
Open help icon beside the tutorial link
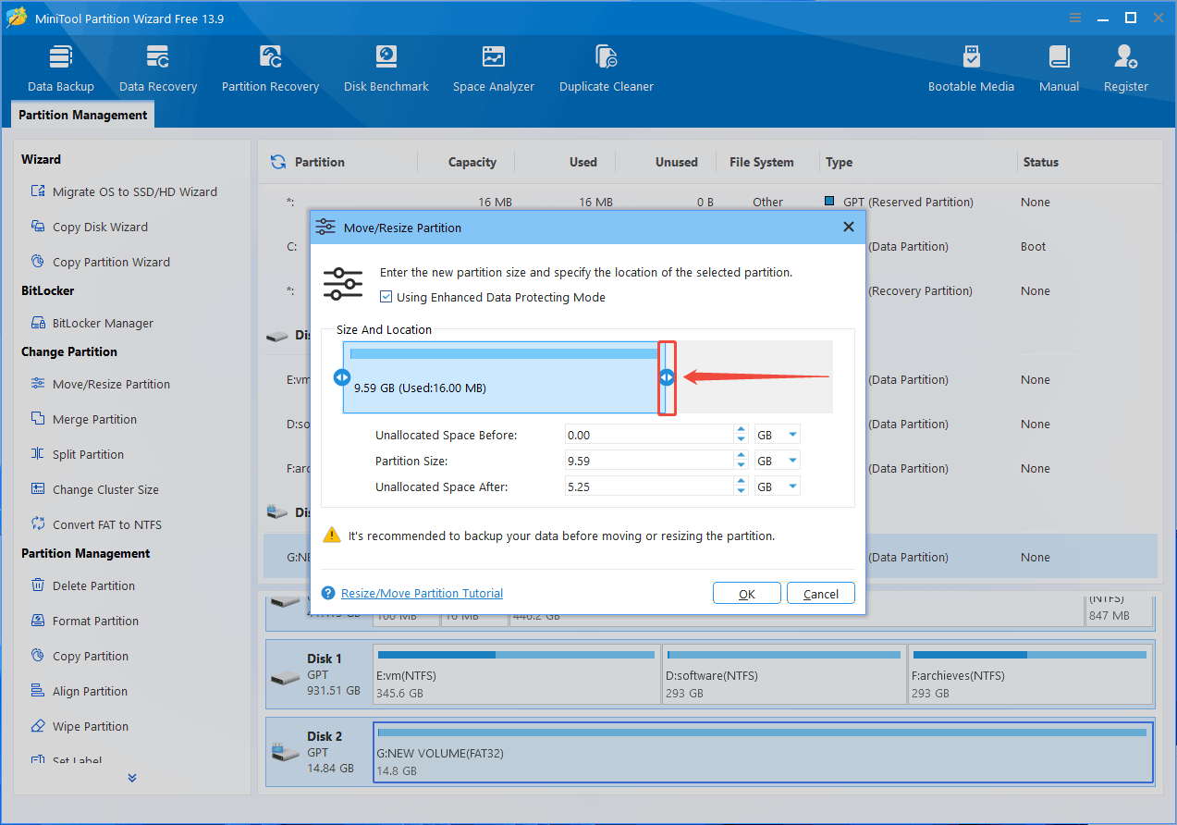pyautogui.click(x=327, y=593)
